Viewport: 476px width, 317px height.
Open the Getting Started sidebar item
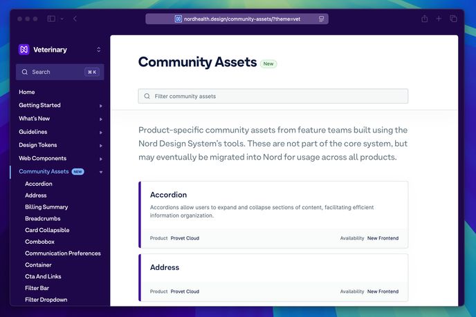(x=39, y=105)
